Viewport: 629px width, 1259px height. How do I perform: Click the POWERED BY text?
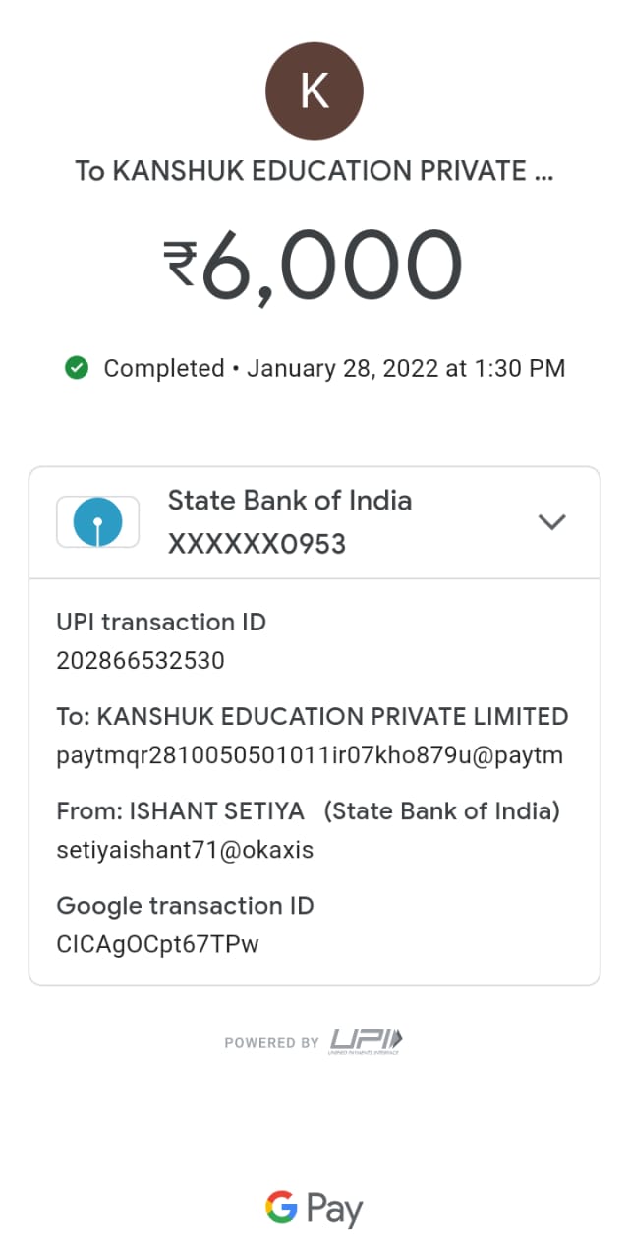tap(271, 1043)
